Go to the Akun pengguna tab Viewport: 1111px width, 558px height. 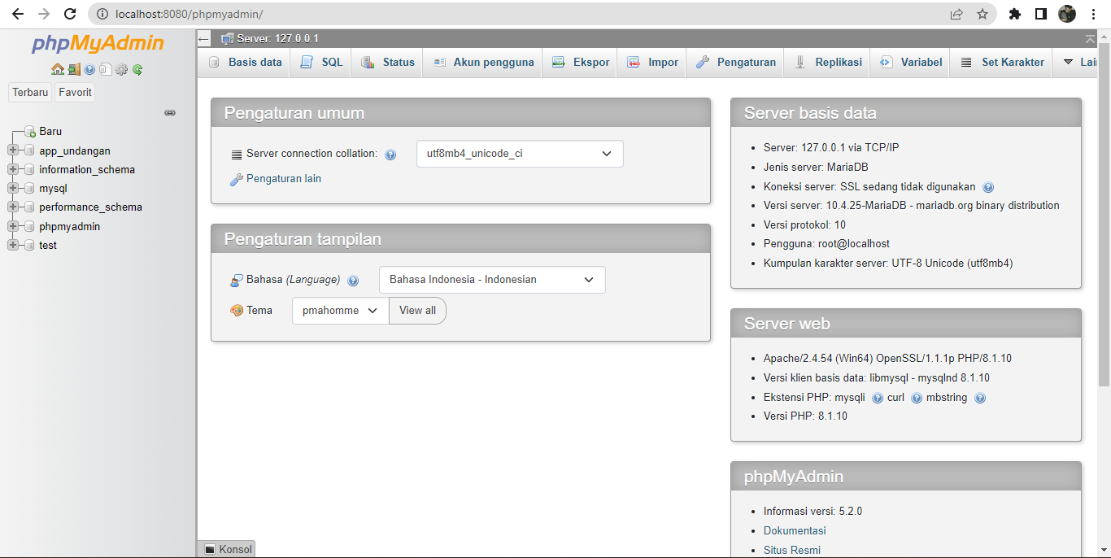point(483,63)
